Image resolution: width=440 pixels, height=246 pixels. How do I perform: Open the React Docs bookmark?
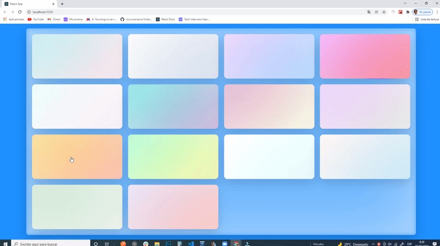165,19
